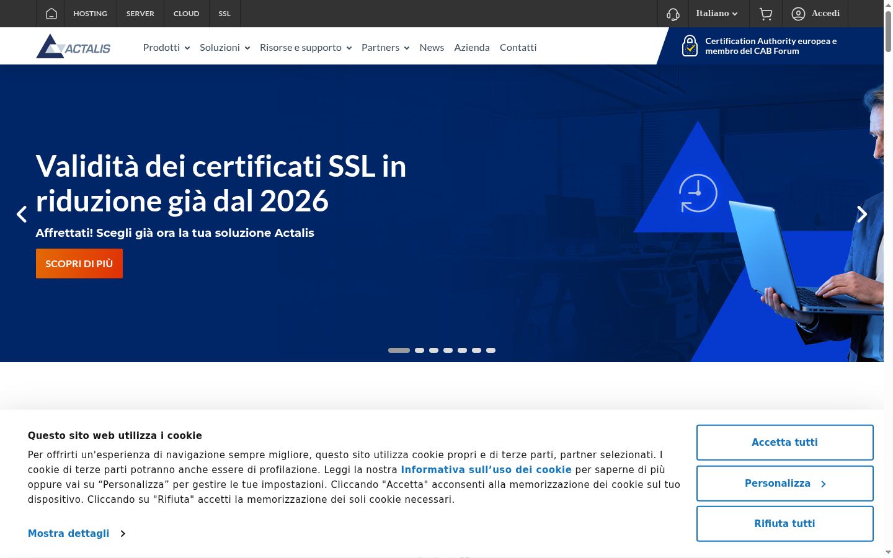The width and height of the screenshot is (893, 558).
Task: Expand the Prodotti menu
Action: [x=166, y=47]
